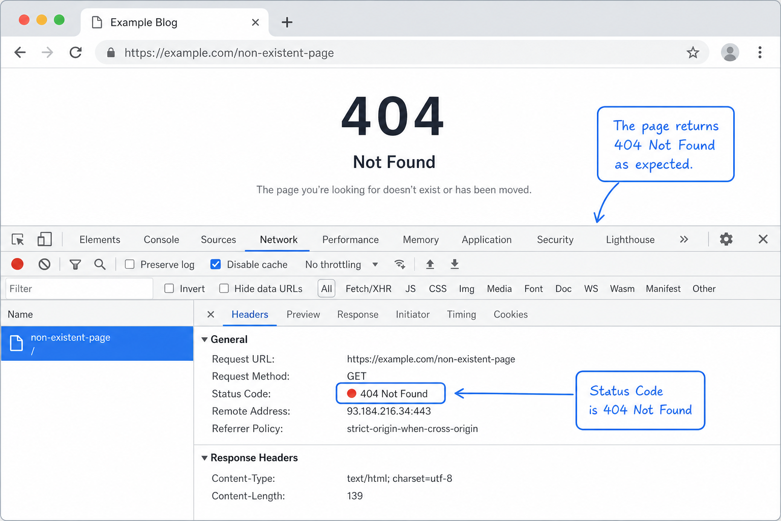Open the Lighthouse panel
781x521 pixels.
click(630, 240)
